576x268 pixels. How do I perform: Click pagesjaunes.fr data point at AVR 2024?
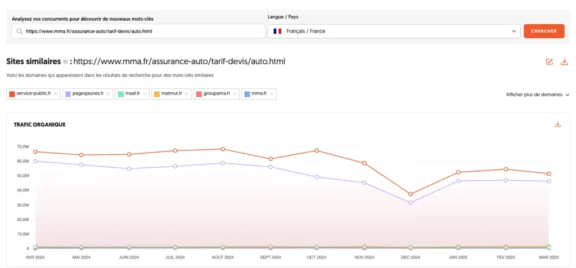point(35,161)
